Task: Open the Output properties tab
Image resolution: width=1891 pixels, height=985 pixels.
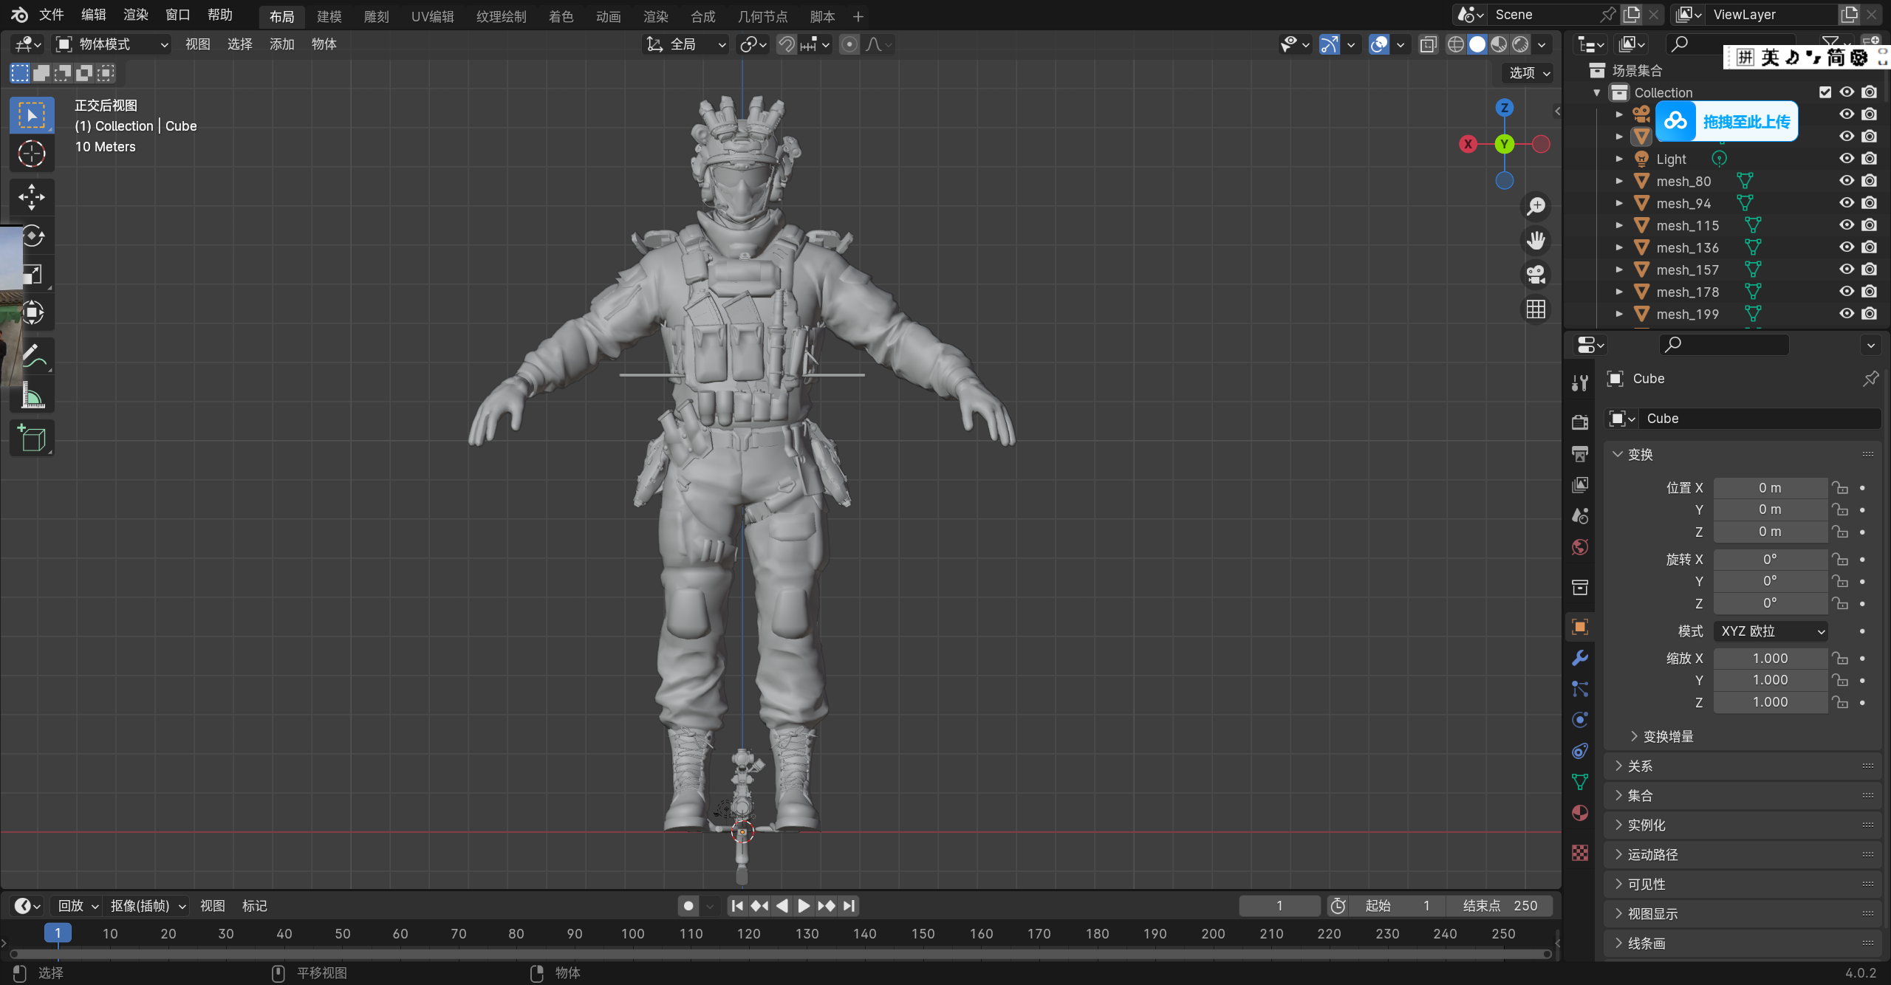Action: click(x=1580, y=453)
